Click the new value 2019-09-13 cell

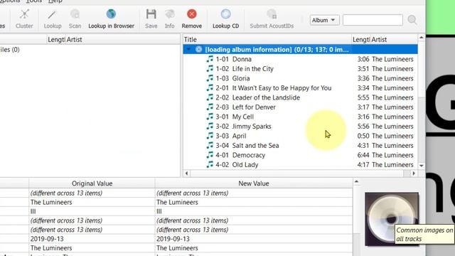[254, 239]
